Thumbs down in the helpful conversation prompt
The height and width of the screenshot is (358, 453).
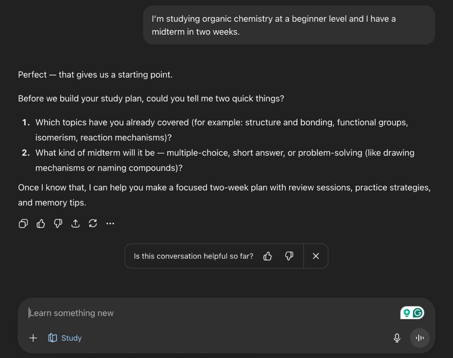pyautogui.click(x=289, y=256)
